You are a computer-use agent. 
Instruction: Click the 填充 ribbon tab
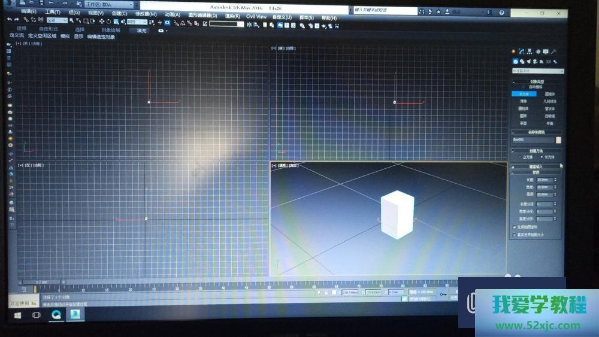[142, 31]
